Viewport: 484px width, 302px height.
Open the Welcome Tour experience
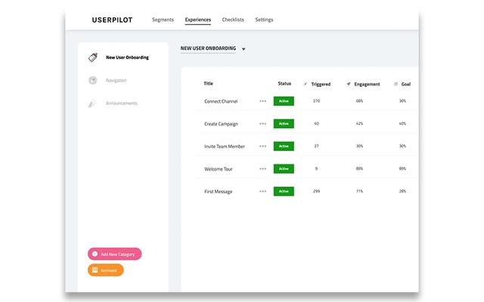click(219, 169)
